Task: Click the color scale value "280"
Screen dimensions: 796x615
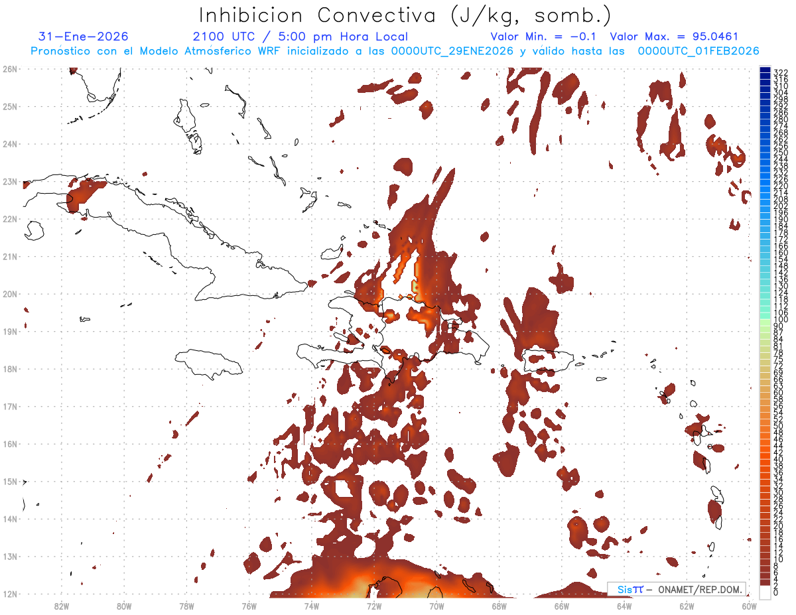Action: pyautogui.click(x=781, y=119)
